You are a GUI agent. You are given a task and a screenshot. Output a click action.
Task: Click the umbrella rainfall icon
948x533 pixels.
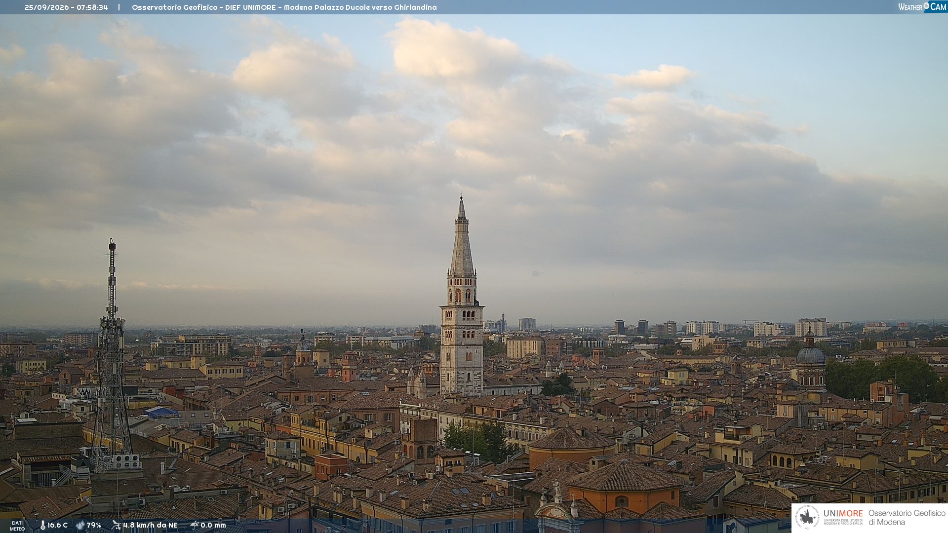pyautogui.click(x=195, y=525)
